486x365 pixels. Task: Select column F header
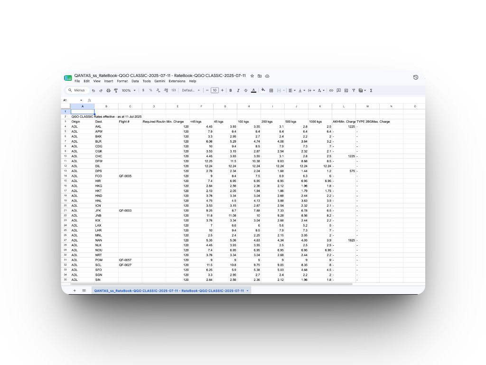coord(201,106)
